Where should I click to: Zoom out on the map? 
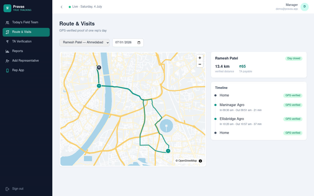tap(200, 64)
